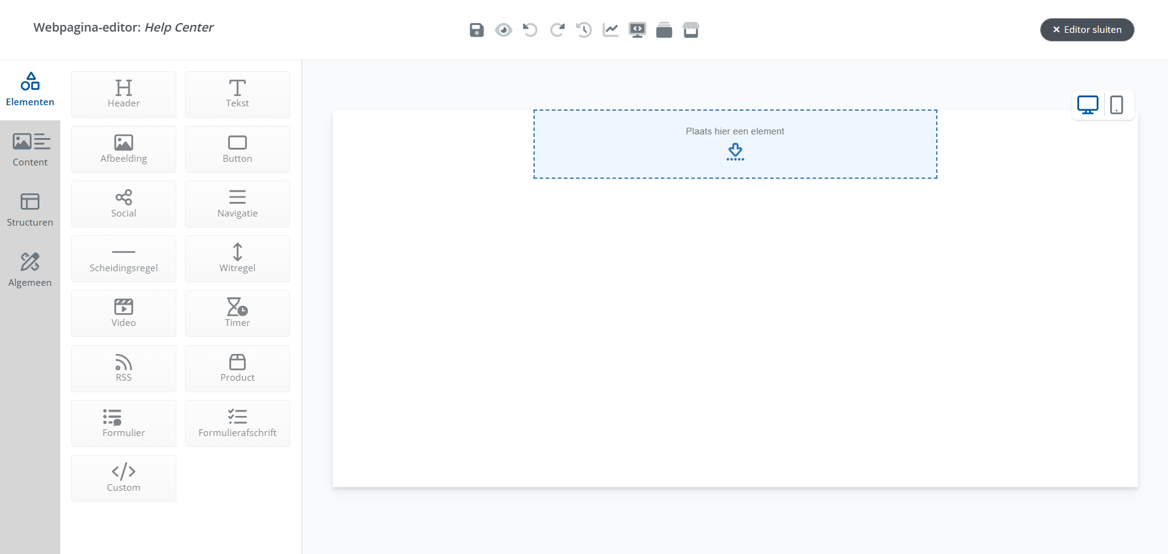The width and height of the screenshot is (1168, 554).
Task: Pick the Custom code element tile
Action: 123,478
